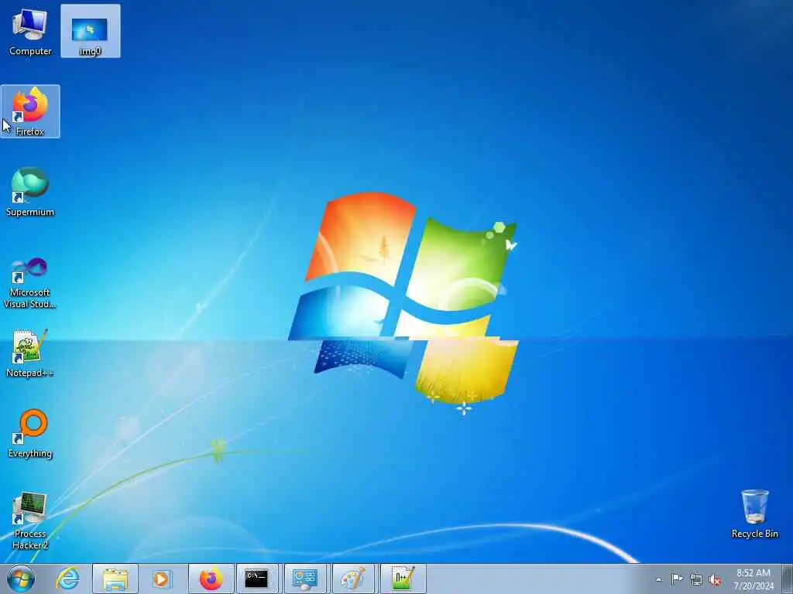Select the Everything search shortcut
The width and height of the screenshot is (793, 594).
pos(30,433)
